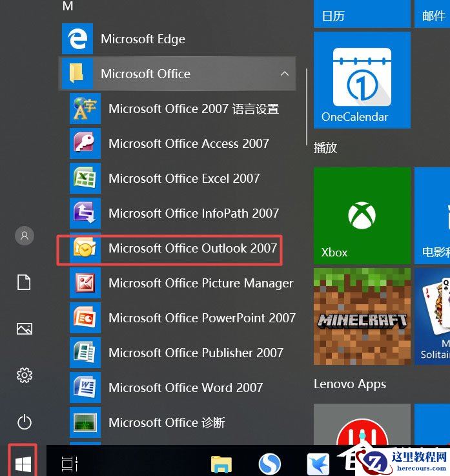Open the Microsoft Office 诊断 icon
The height and width of the screenshot is (476, 450).
[85, 422]
